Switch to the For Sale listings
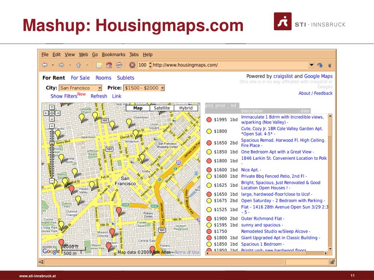Image resolution: width=374 pixels, height=280 pixels. [x=80, y=78]
